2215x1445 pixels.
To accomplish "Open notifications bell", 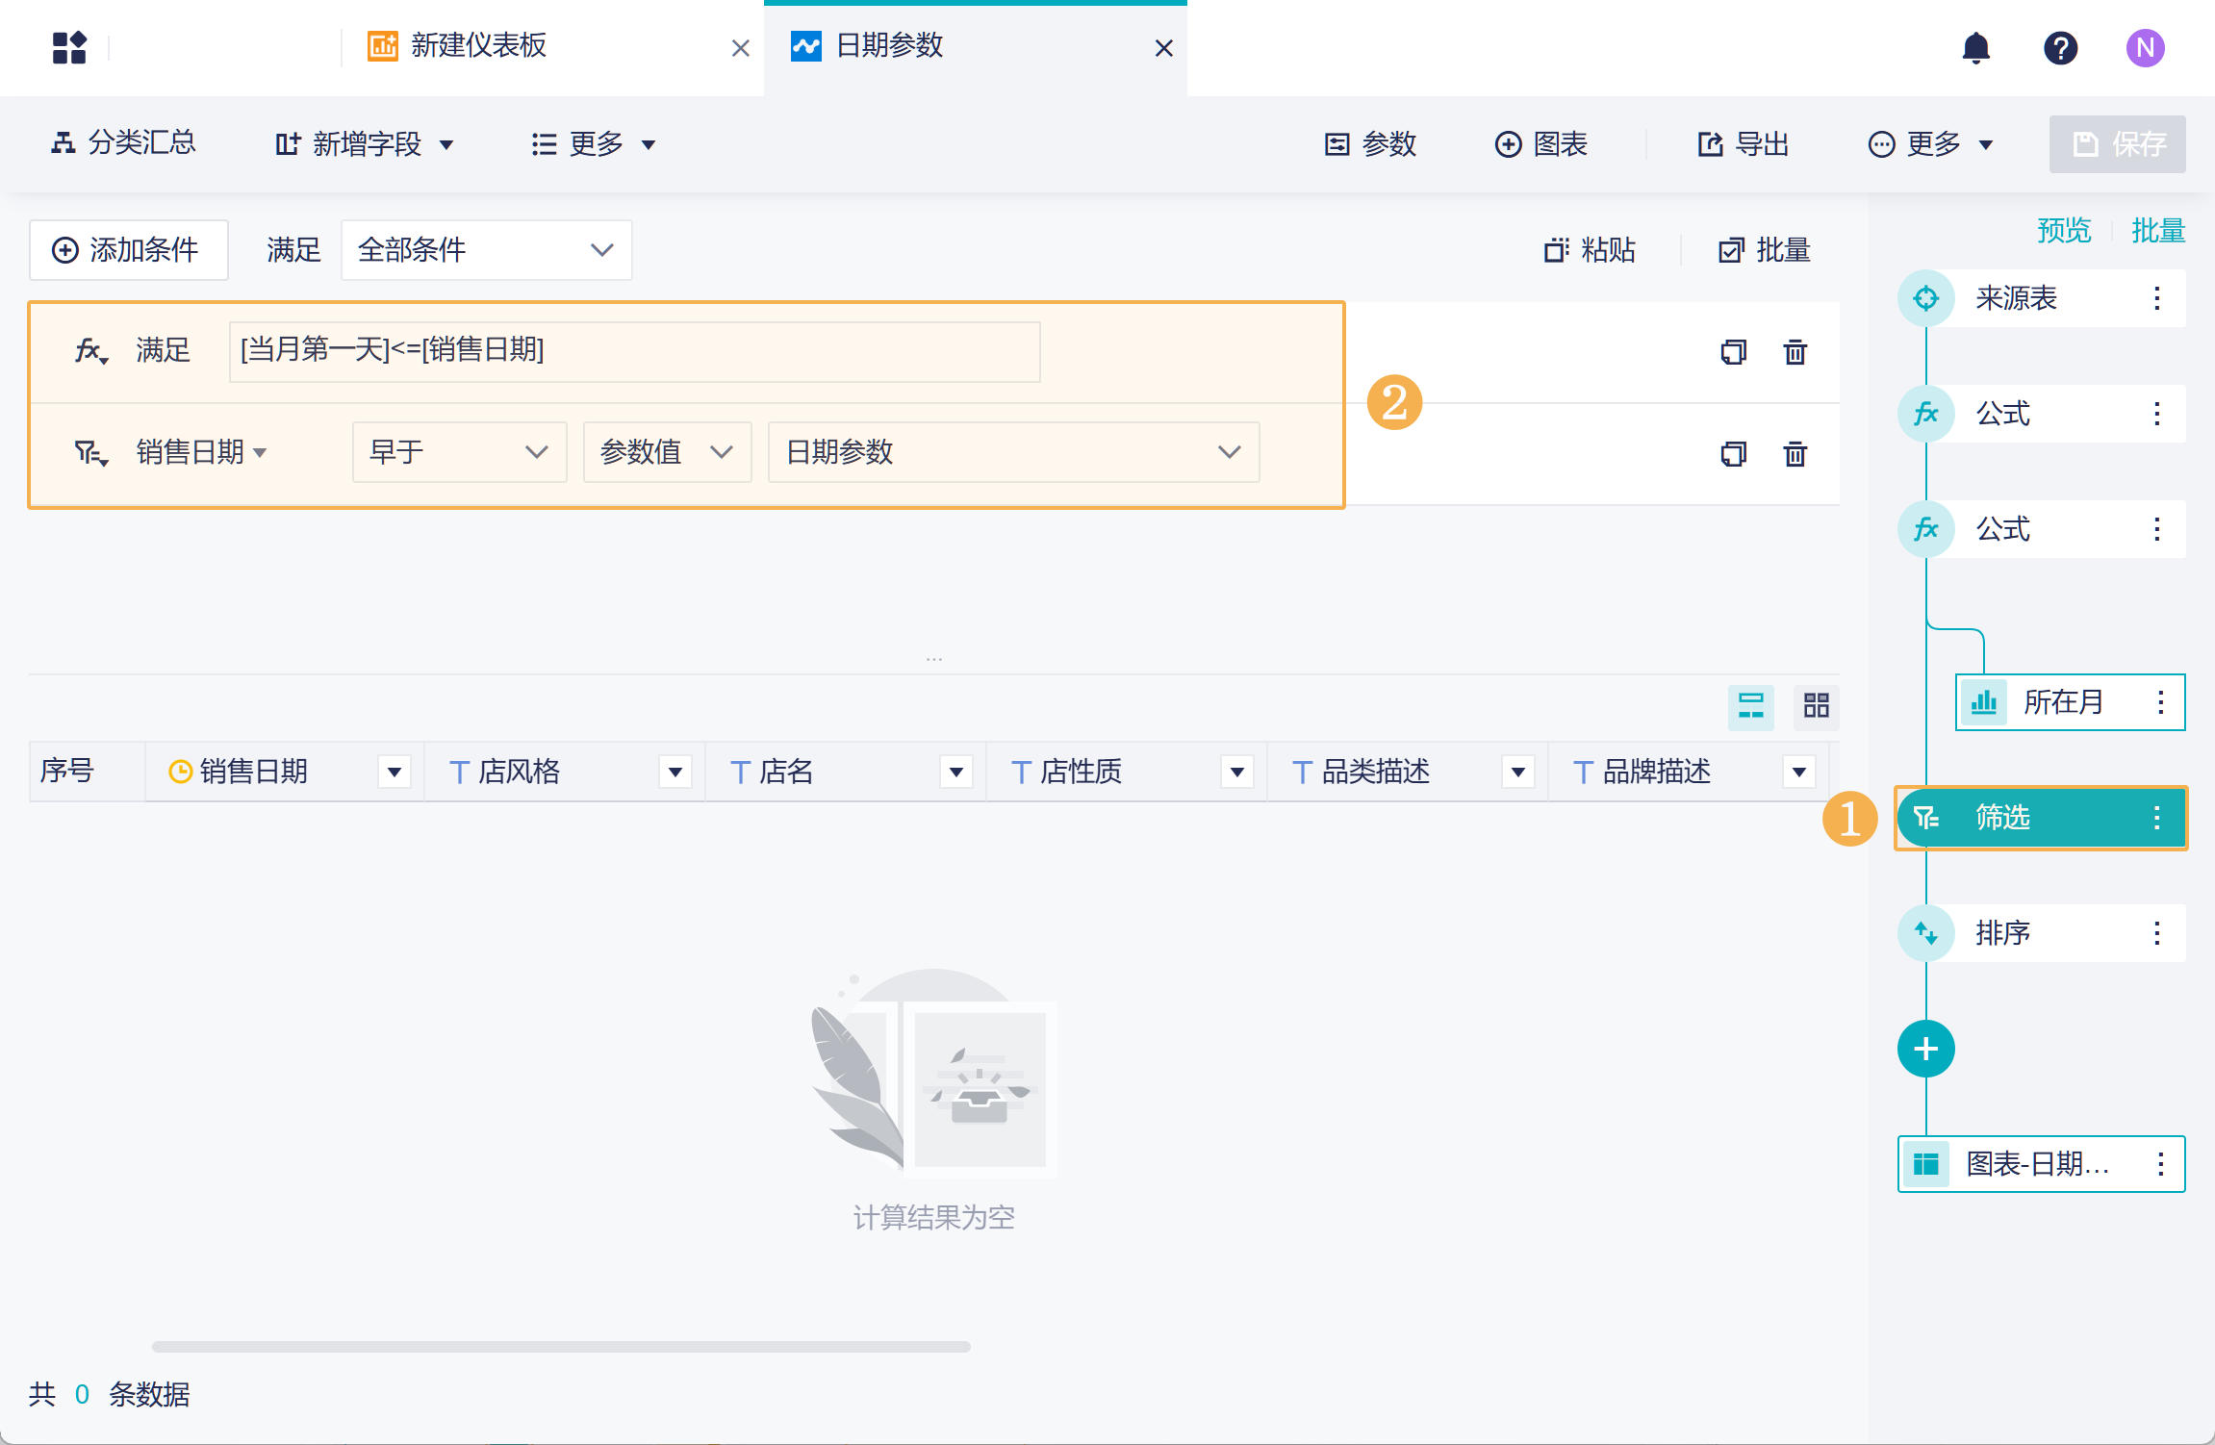I will [x=1975, y=47].
